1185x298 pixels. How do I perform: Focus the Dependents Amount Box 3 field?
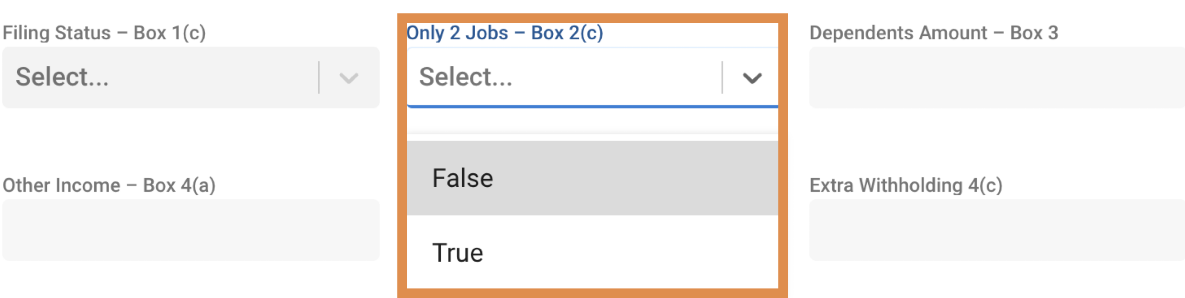coord(996,77)
